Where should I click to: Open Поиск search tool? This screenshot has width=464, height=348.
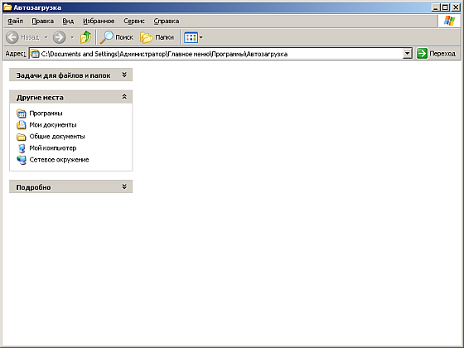[116, 37]
